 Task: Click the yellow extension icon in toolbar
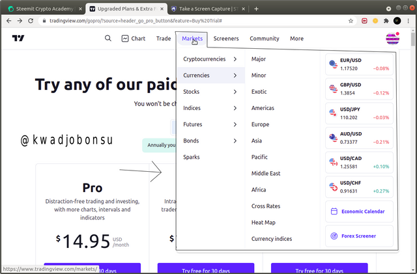(x=375, y=21)
